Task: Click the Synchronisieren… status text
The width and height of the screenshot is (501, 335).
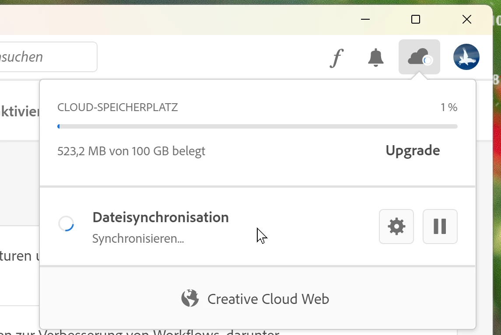Action: click(138, 238)
